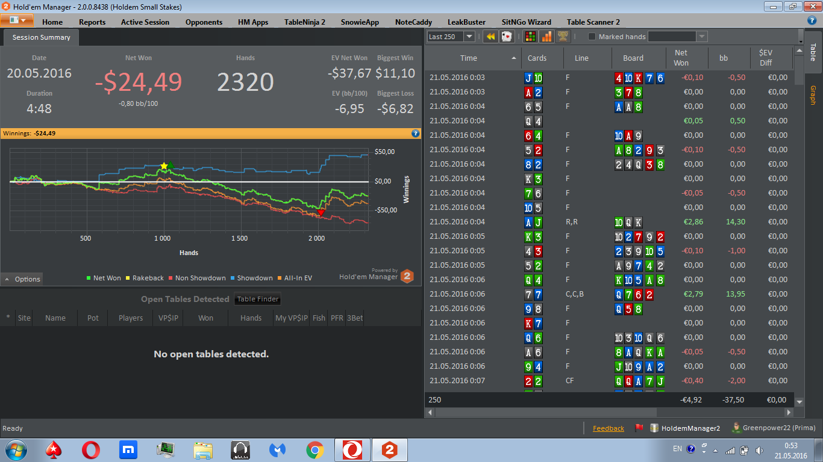Open the Opponents tab
The image size is (823, 462).
[x=204, y=22]
